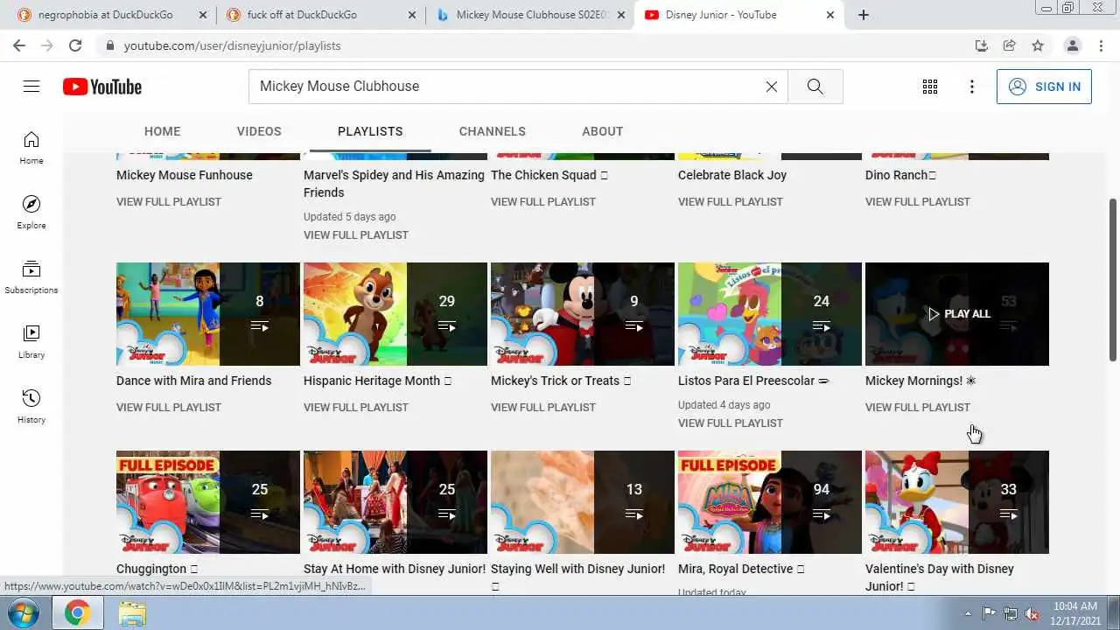Open Valentine's Day with Disney Junior thumbnail
The image size is (1120, 630).
[x=957, y=502]
